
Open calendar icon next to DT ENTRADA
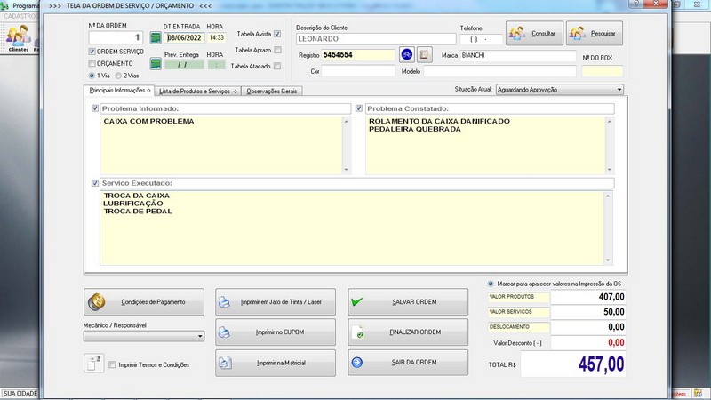[156, 37]
